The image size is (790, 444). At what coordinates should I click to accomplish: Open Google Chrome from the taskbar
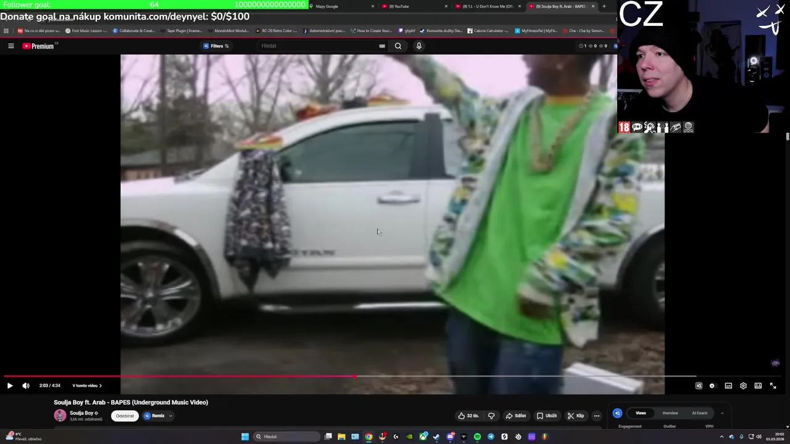368,437
